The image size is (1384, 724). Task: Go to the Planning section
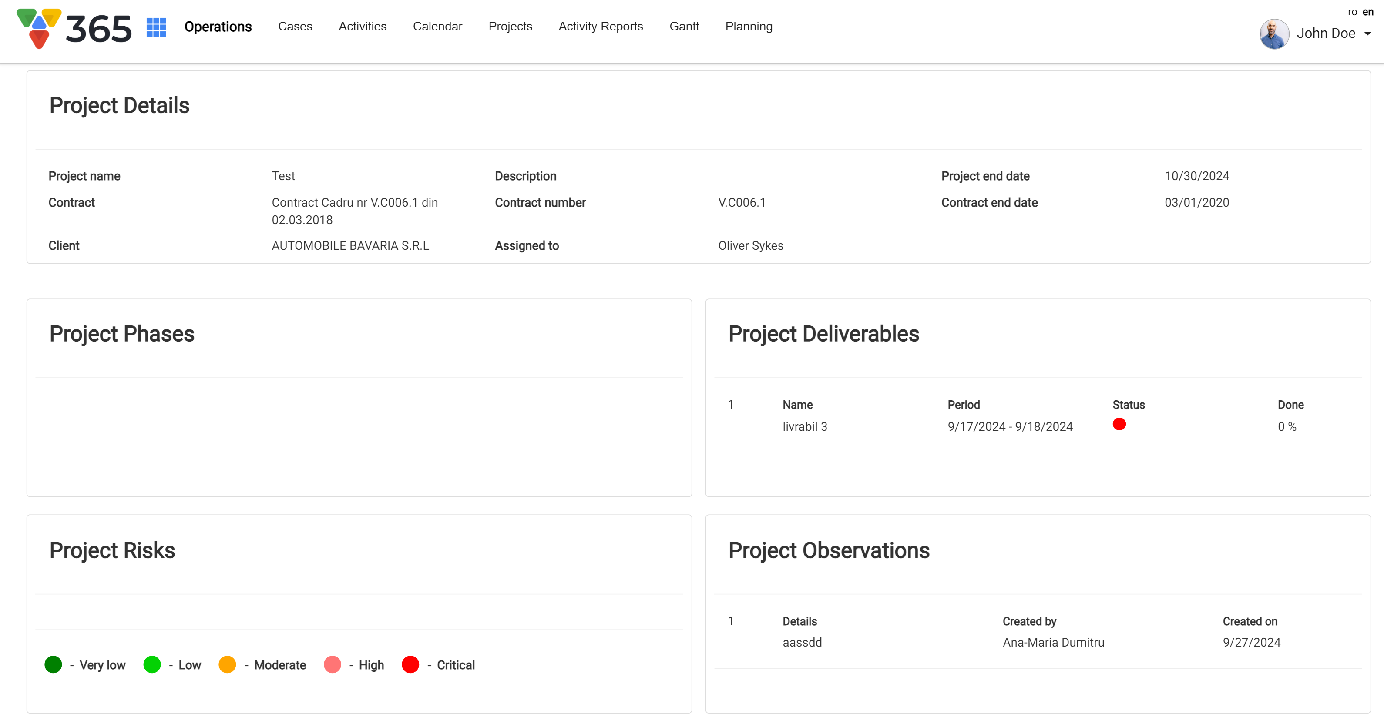click(749, 26)
